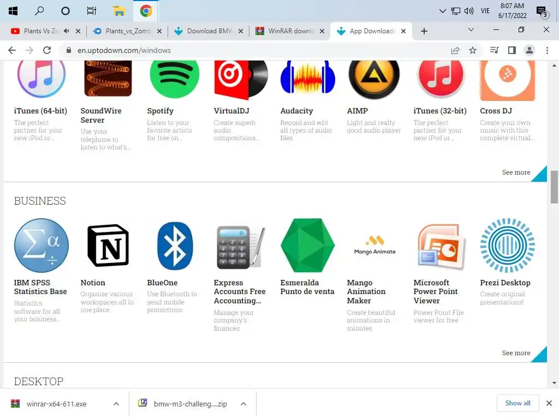Click the Spotify green logo icon

[x=174, y=79]
